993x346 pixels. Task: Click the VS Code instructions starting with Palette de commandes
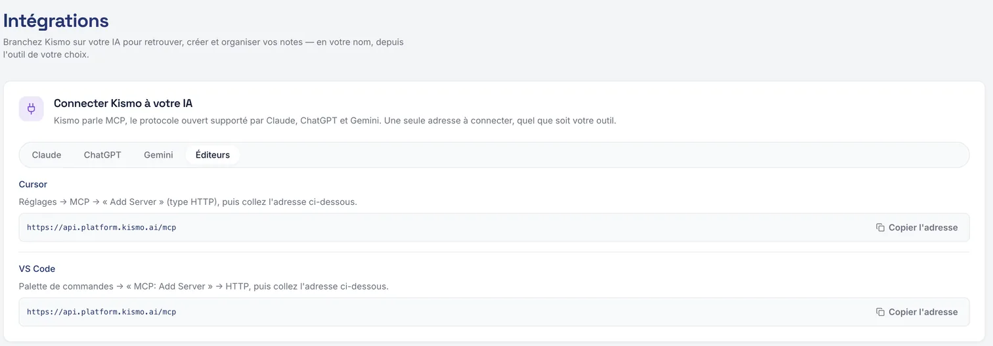(204, 286)
